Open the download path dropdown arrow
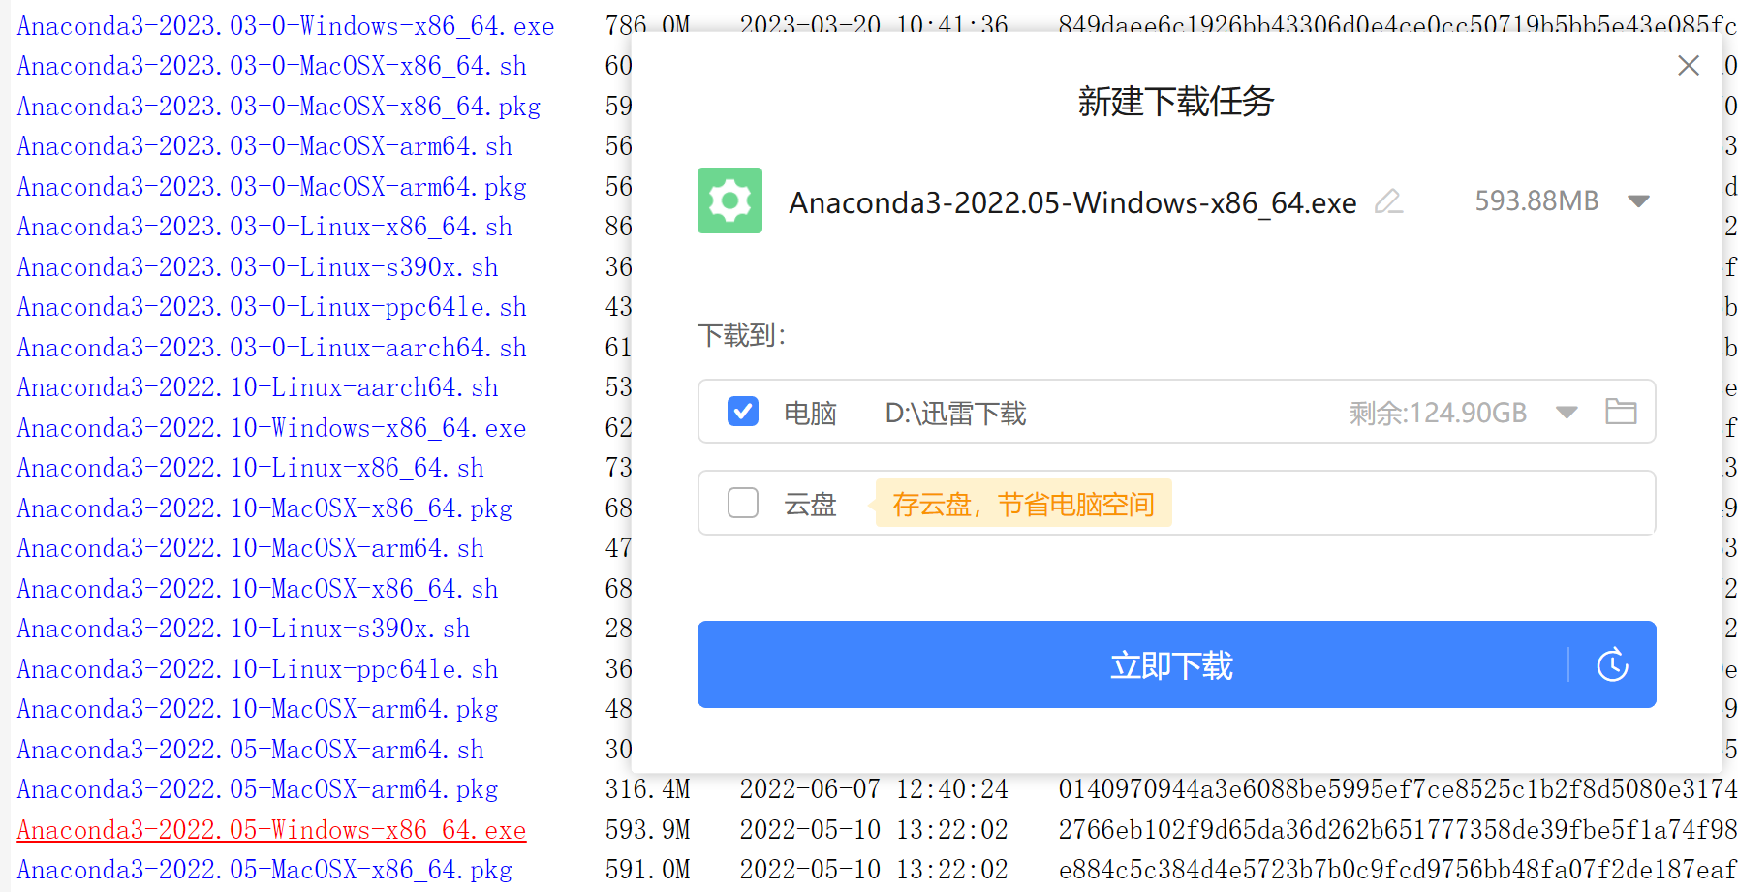Screen dimensions: 1738x892 [1567, 413]
